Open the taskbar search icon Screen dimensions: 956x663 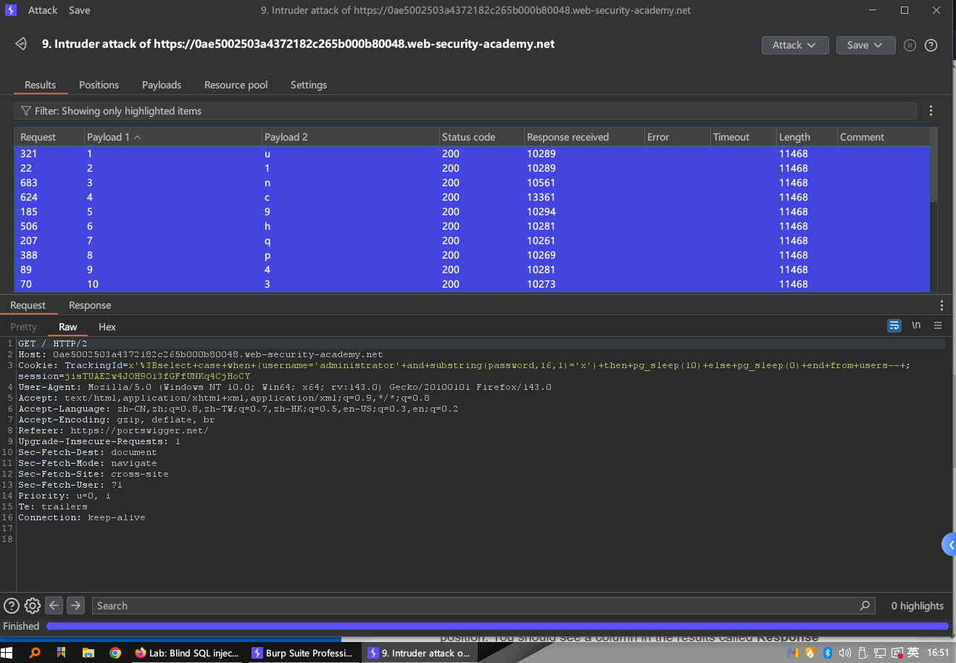[34, 653]
